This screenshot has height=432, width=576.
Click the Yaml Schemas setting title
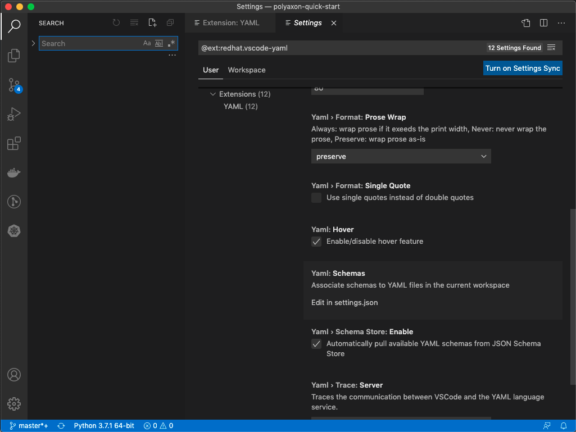pyautogui.click(x=338, y=274)
